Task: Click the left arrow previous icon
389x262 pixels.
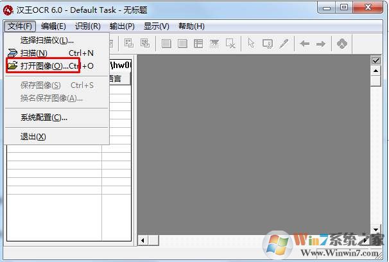Action: pyautogui.click(x=304, y=44)
